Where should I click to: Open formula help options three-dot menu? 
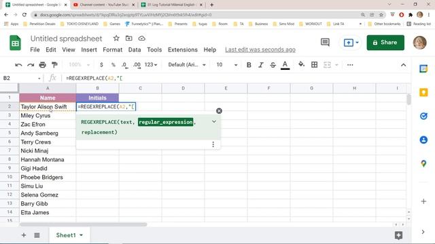click(x=213, y=144)
